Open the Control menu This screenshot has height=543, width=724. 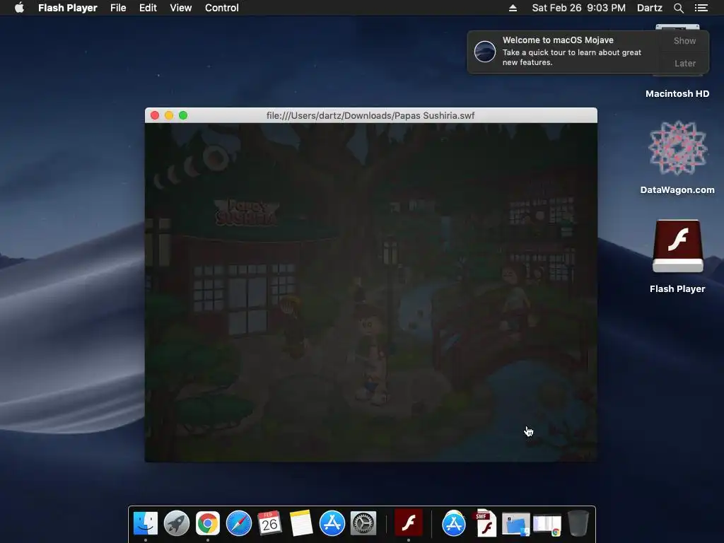pyautogui.click(x=221, y=8)
